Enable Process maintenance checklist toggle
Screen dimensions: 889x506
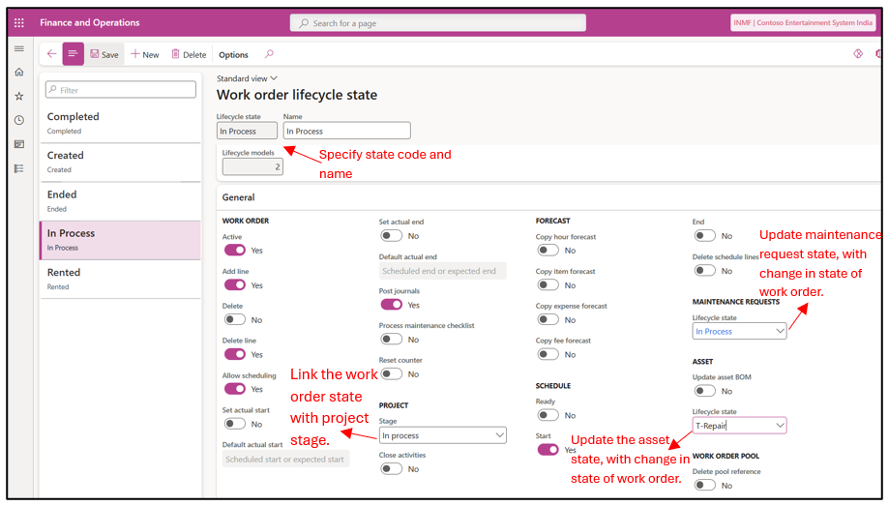pyautogui.click(x=391, y=340)
